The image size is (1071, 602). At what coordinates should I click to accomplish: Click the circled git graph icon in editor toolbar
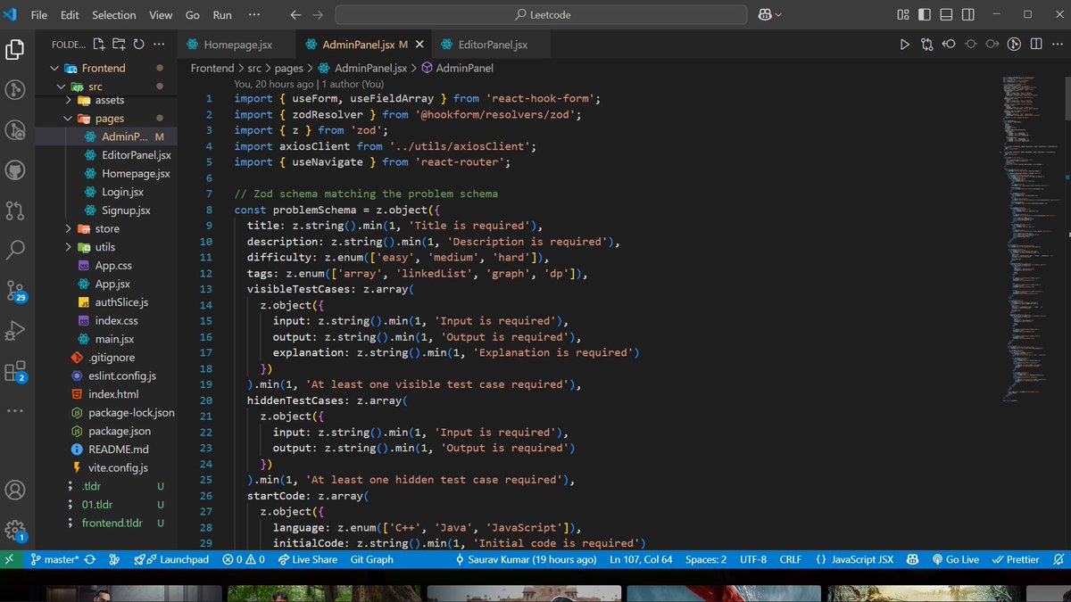tap(1014, 44)
